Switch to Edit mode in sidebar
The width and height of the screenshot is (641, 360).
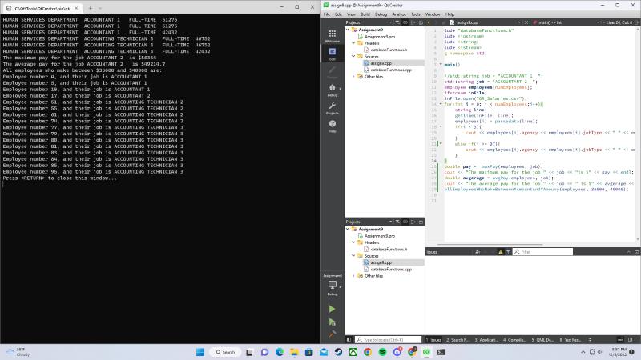coord(333,54)
